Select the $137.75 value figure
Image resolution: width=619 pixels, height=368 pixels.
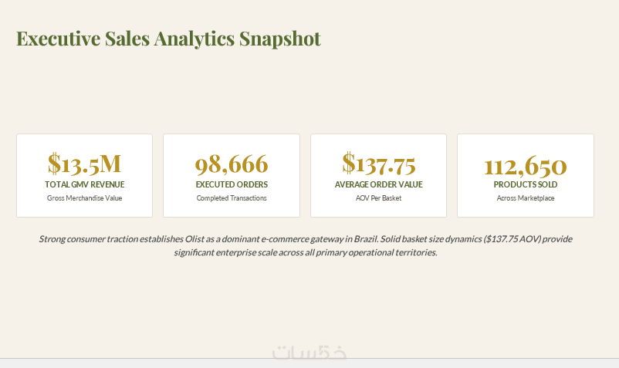[379, 164]
